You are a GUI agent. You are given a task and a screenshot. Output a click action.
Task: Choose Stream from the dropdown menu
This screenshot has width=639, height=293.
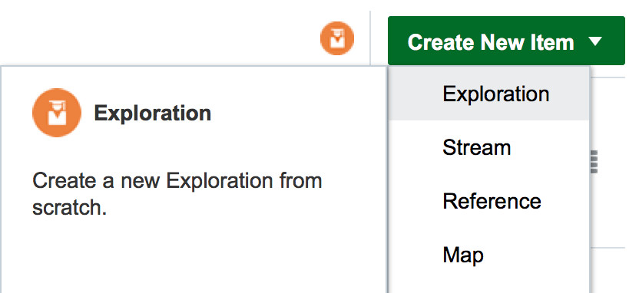[476, 147]
